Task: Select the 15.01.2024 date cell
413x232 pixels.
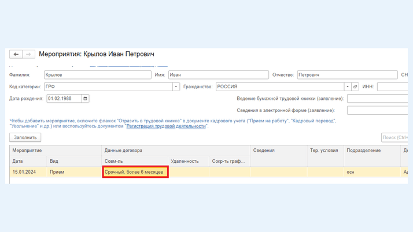Action: [24, 172]
